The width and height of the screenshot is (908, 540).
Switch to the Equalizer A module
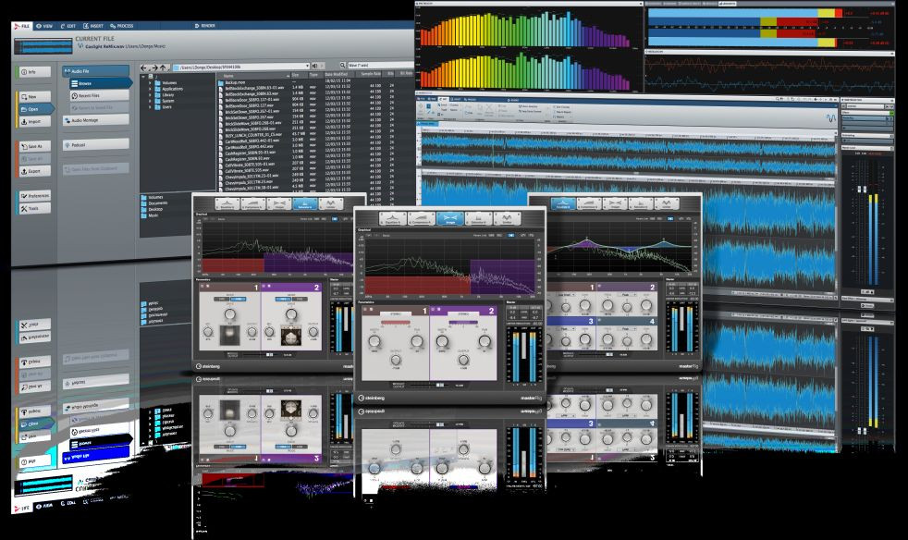(392, 216)
